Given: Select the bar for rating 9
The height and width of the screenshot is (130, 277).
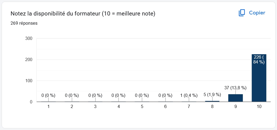Looking at the screenshot, I should pos(235,98).
